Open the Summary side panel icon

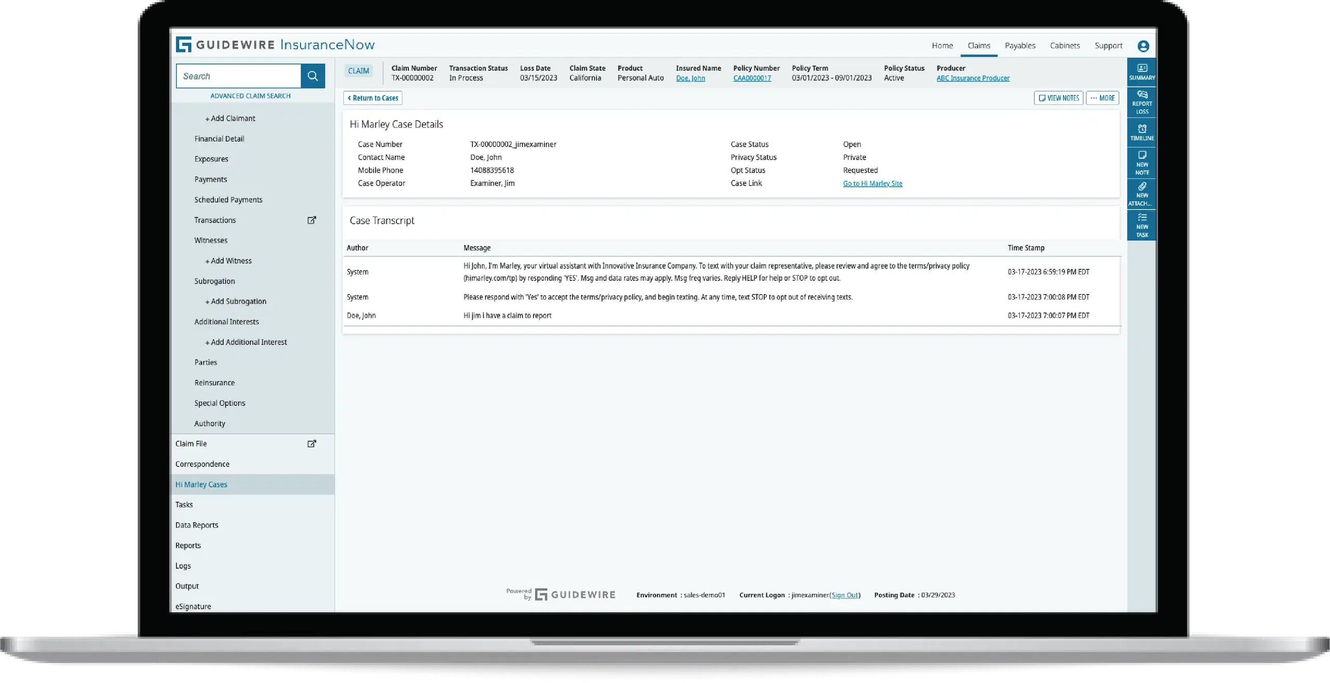point(1142,72)
